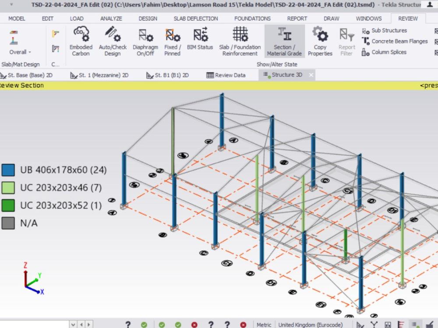
Task: Click grey N/A legend swatch
Action: pyautogui.click(x=8, y=223)
